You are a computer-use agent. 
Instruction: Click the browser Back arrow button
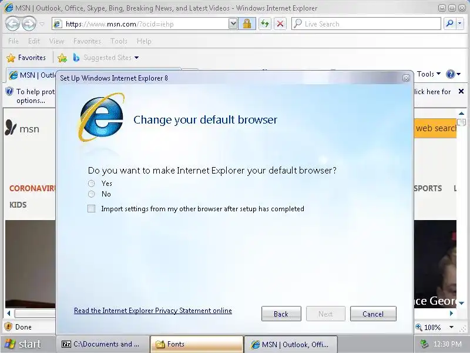(x=12, y=24)
